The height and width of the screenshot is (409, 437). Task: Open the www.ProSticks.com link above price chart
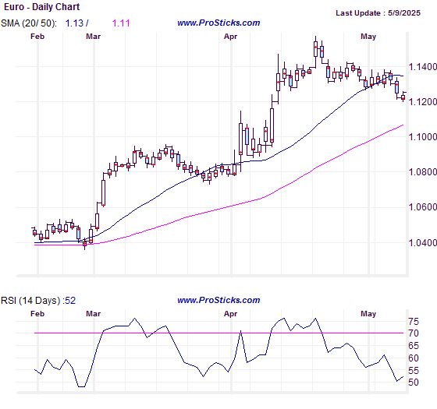point(218,23)
